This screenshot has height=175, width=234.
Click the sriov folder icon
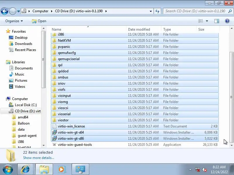54,83
